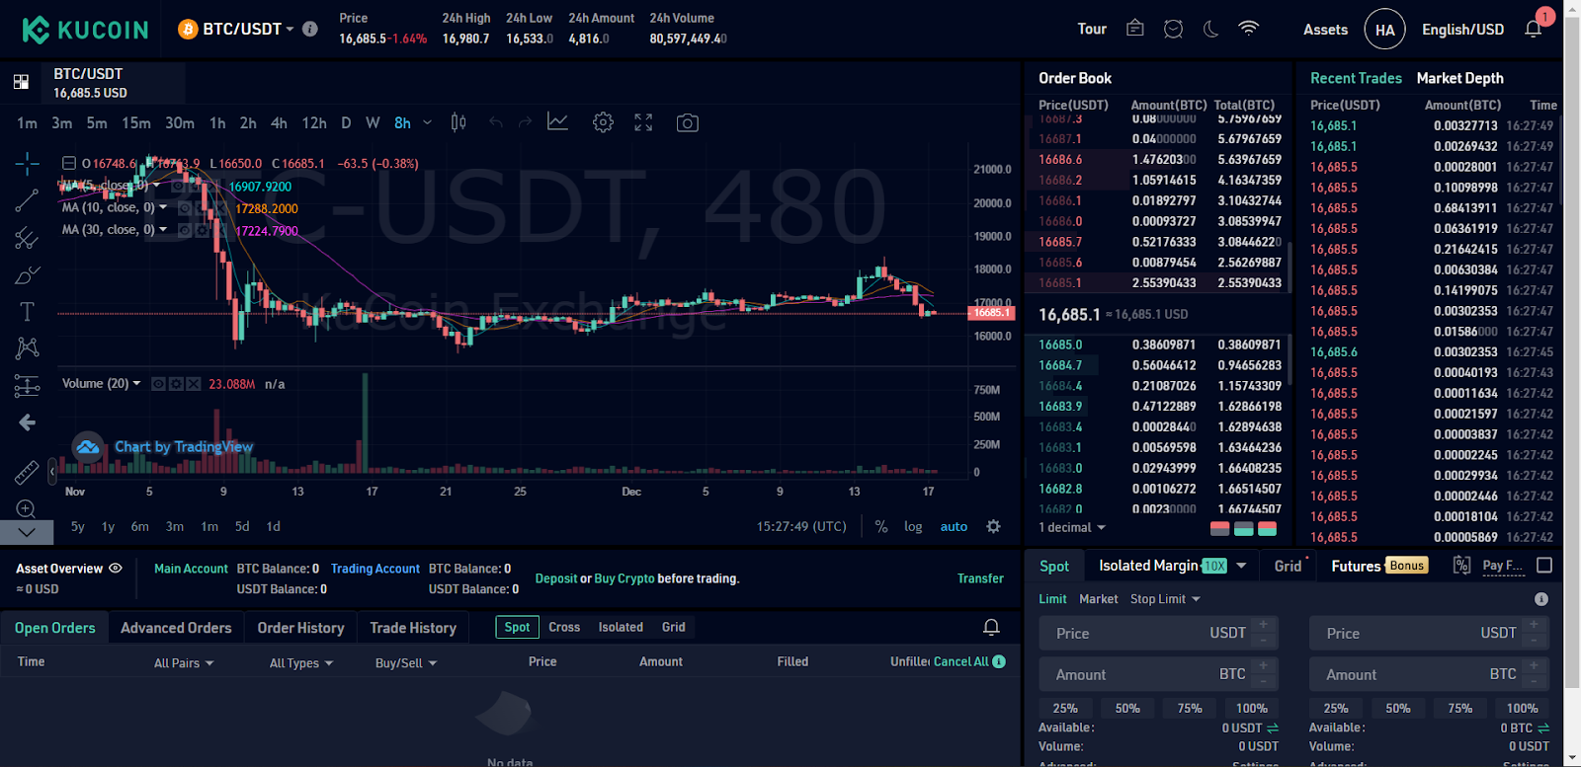Switch to the Advanced Orders tab
The image size is (1581, 767).
(176, 628)
